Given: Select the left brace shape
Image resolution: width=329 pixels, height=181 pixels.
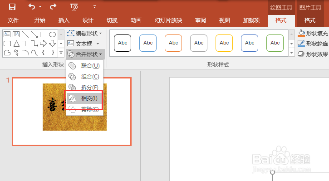Looking at the screenshot, I should click(x=43, y=52).
